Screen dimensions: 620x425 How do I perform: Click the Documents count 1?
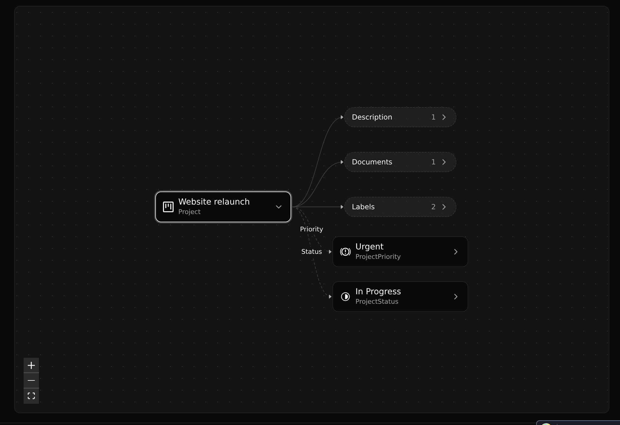click(x=433, y=162)
